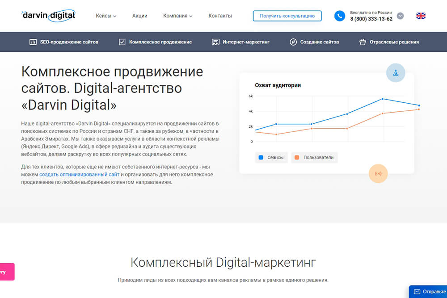447x298 pixels.
Task: Click the Получить консультацию button
Action: click(x=287, y=16)
